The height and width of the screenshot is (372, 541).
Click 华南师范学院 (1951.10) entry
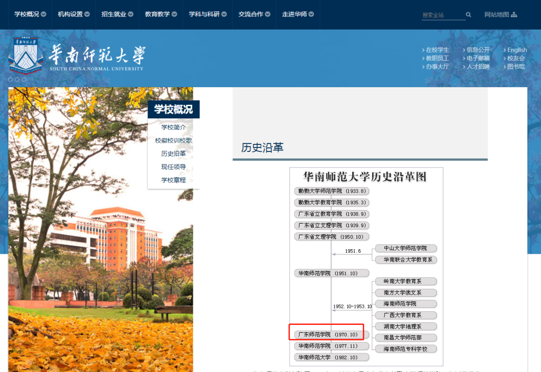(x=332, y=273)
